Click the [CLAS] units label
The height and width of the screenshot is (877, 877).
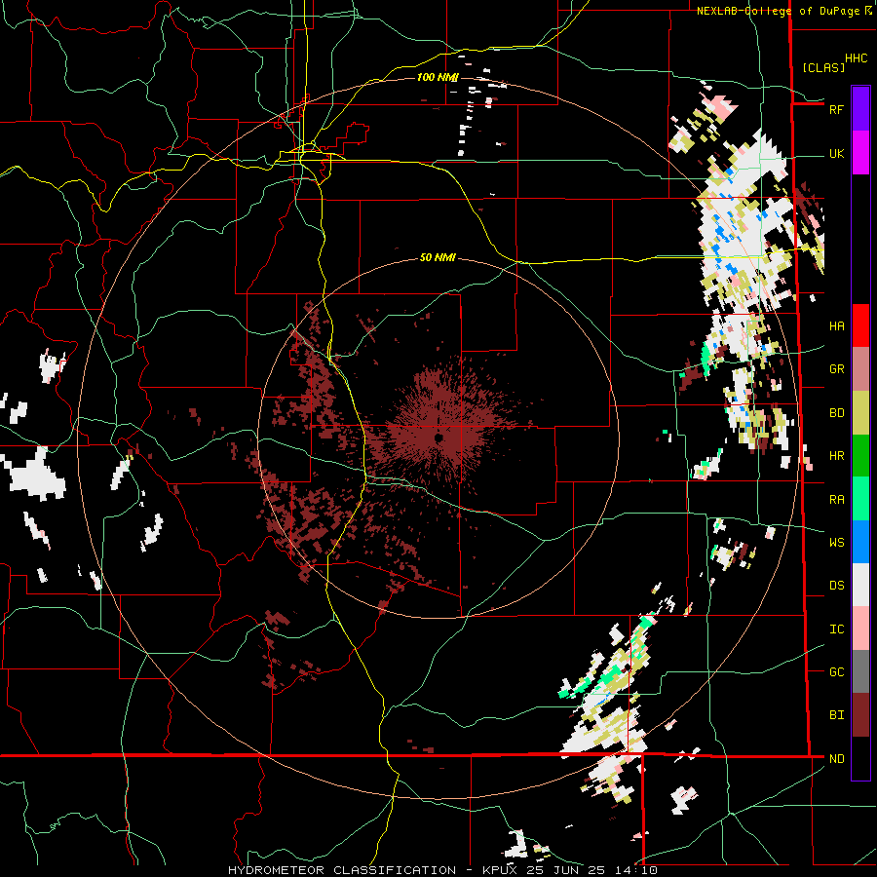823,67
